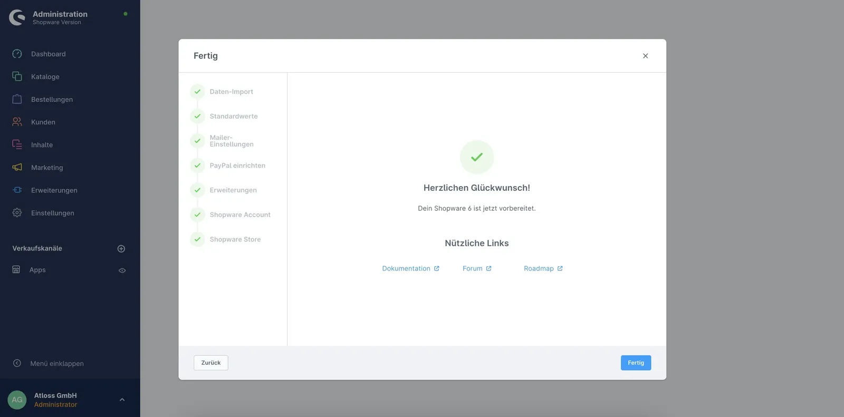Click the green status indicator dot

(x=126, y=14)
